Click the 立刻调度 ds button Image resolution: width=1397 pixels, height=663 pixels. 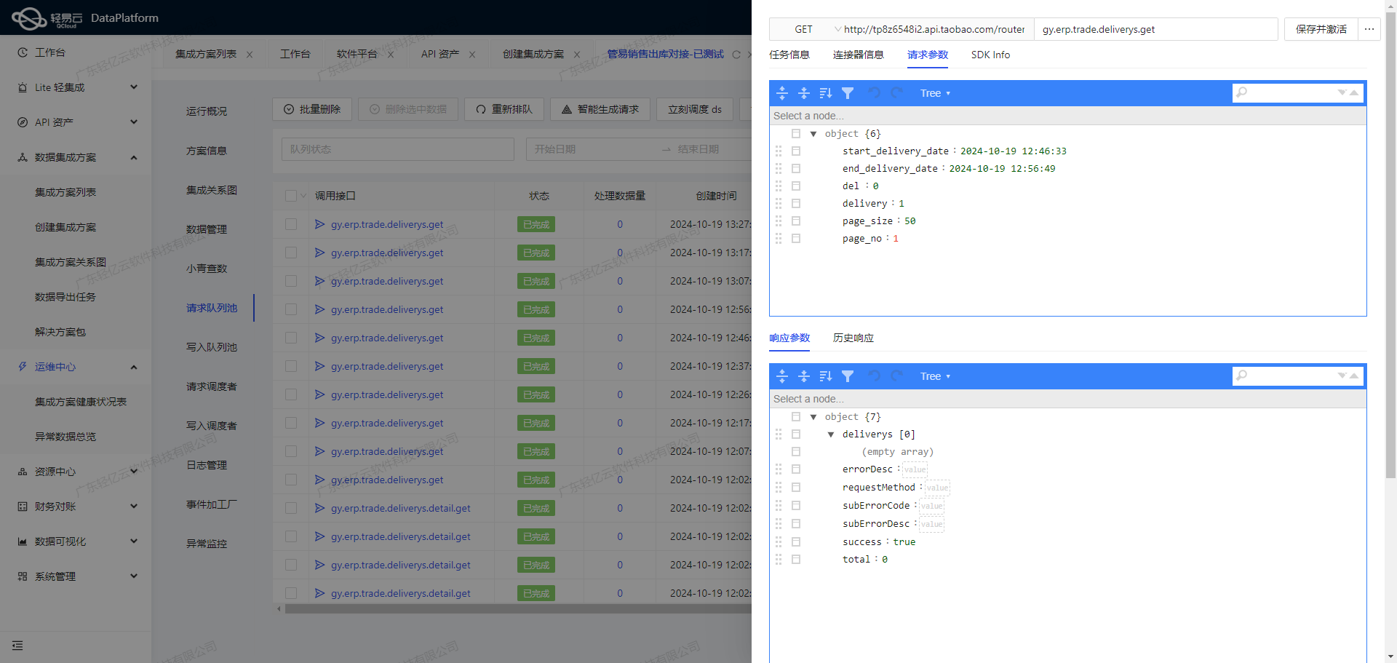coord(695,109)
